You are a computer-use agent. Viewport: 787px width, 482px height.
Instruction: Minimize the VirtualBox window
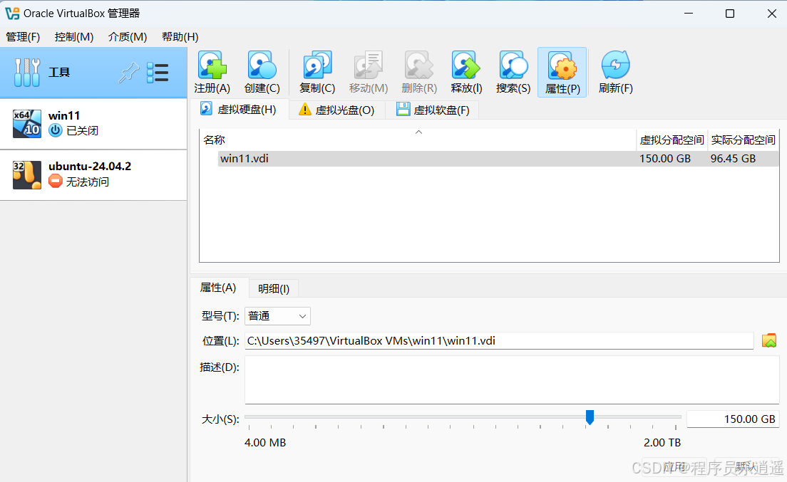point(689,14)
